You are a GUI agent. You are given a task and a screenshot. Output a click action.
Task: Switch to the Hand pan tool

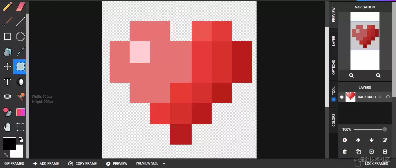[x=7, y=127]
